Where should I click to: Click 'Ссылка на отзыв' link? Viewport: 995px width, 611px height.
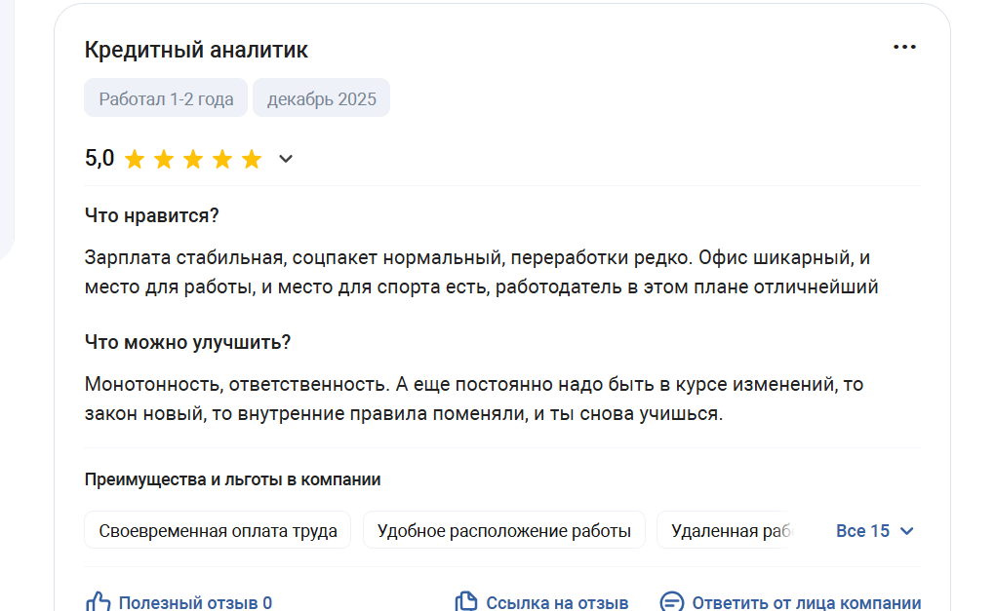click(557, 603)
